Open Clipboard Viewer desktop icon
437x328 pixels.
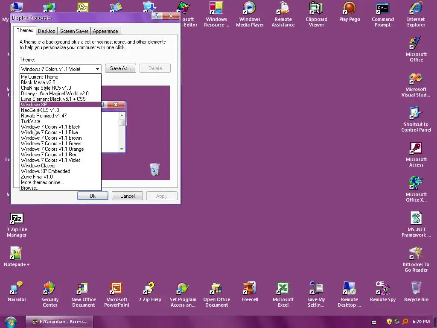point(316,15)
